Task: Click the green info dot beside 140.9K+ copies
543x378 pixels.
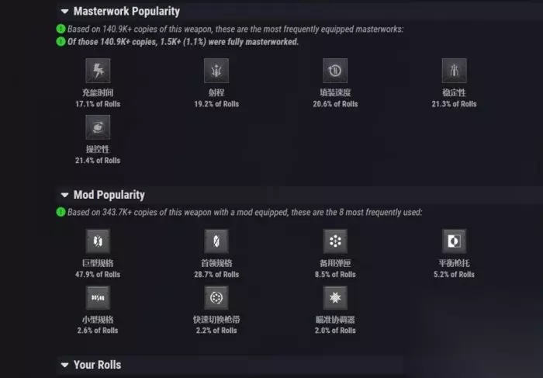Action: (61, 29)
